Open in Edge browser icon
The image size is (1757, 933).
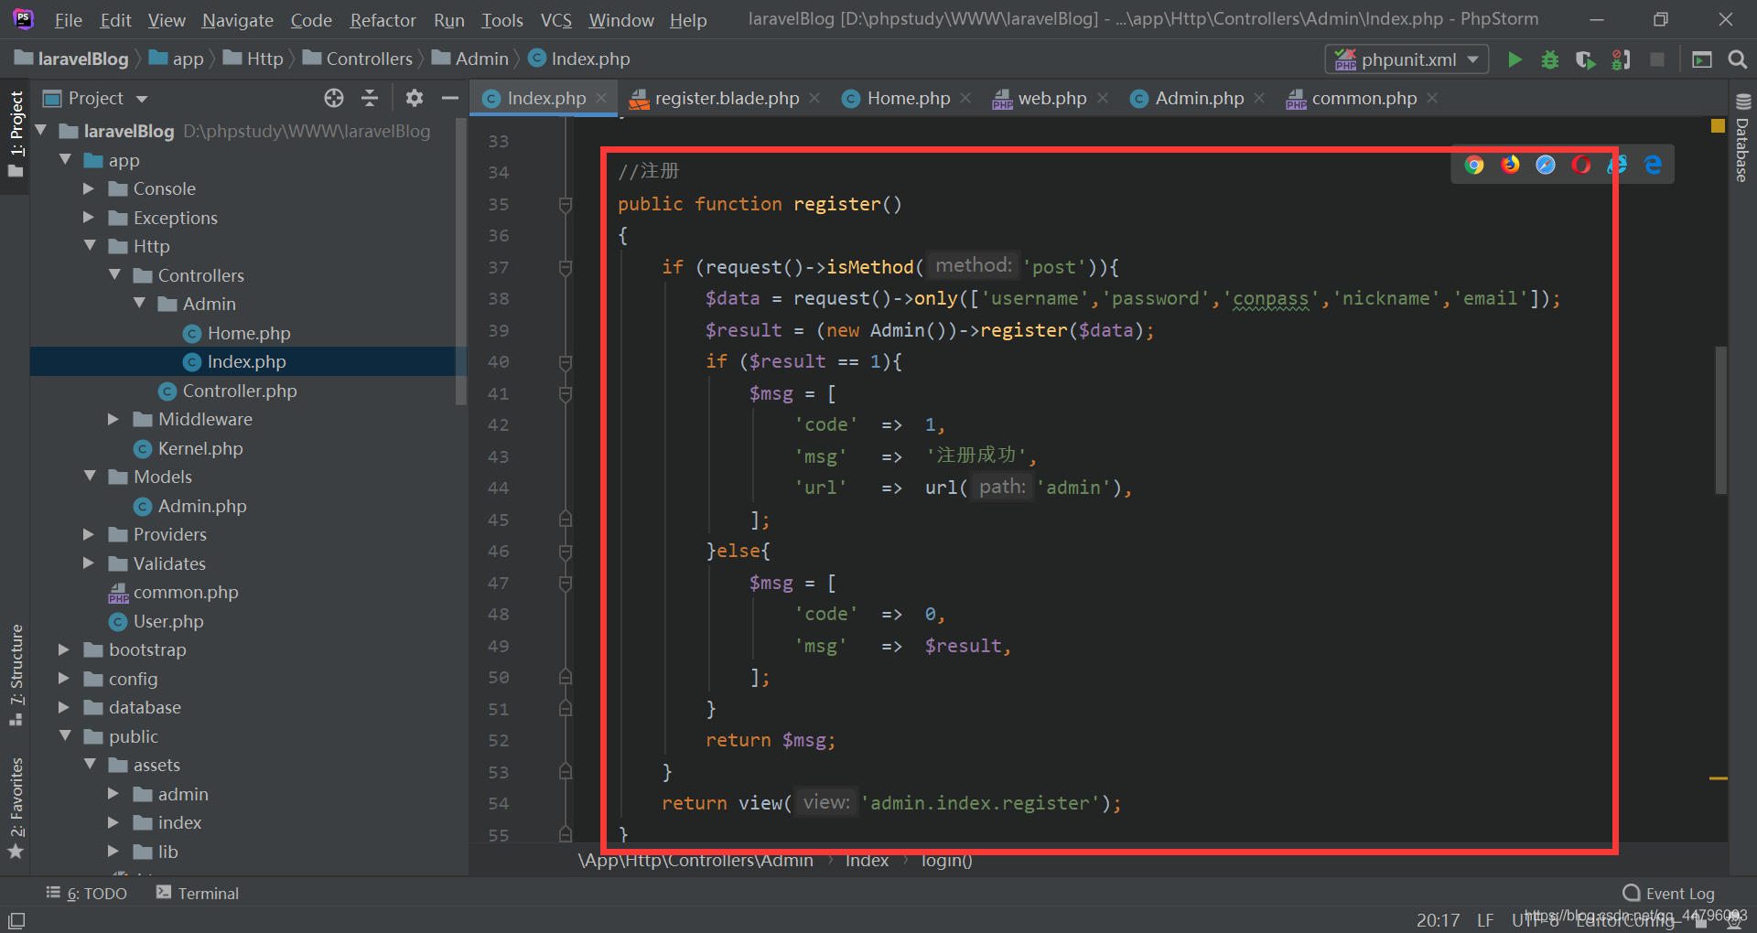pyautogui.click(x=1653, y=165)
